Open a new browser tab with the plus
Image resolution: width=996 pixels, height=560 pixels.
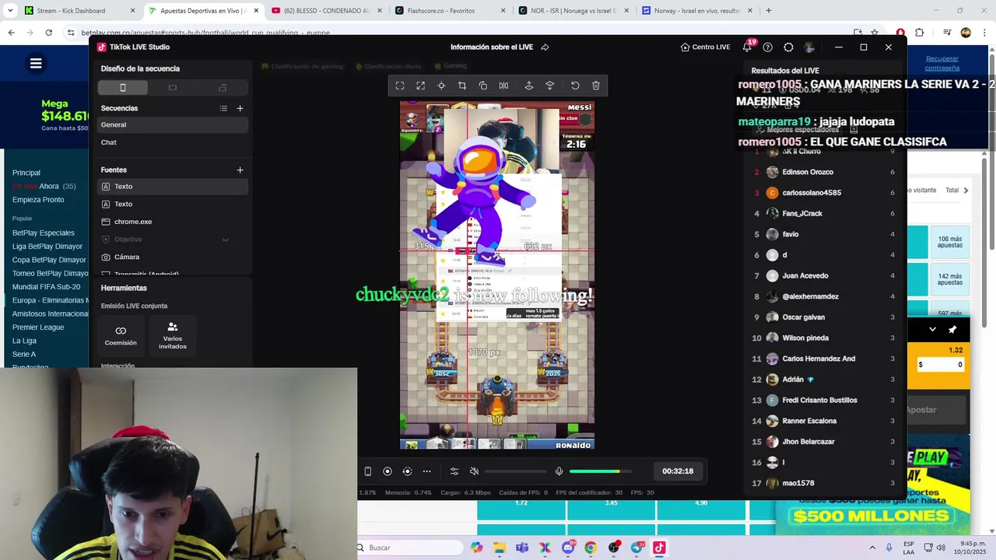coord(769,11)
